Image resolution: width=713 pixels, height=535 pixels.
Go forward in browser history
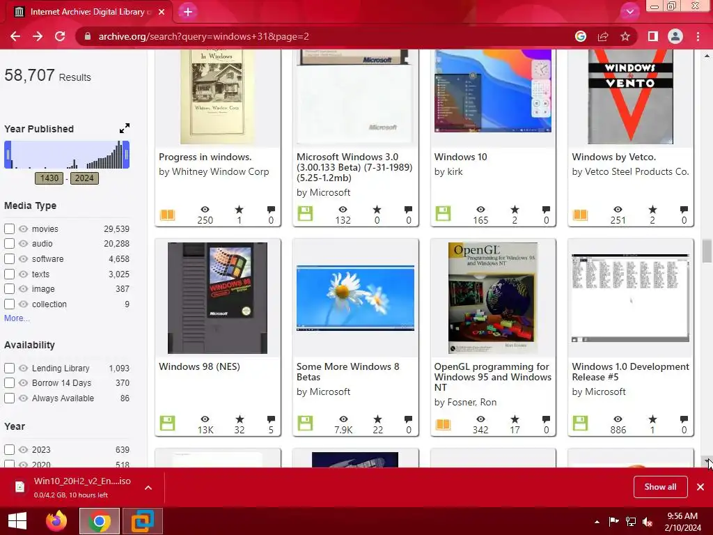point(38,36)
